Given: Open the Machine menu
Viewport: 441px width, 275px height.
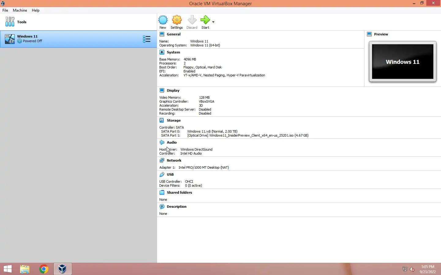Looking at the screenshot, I should tap(20, 10).
